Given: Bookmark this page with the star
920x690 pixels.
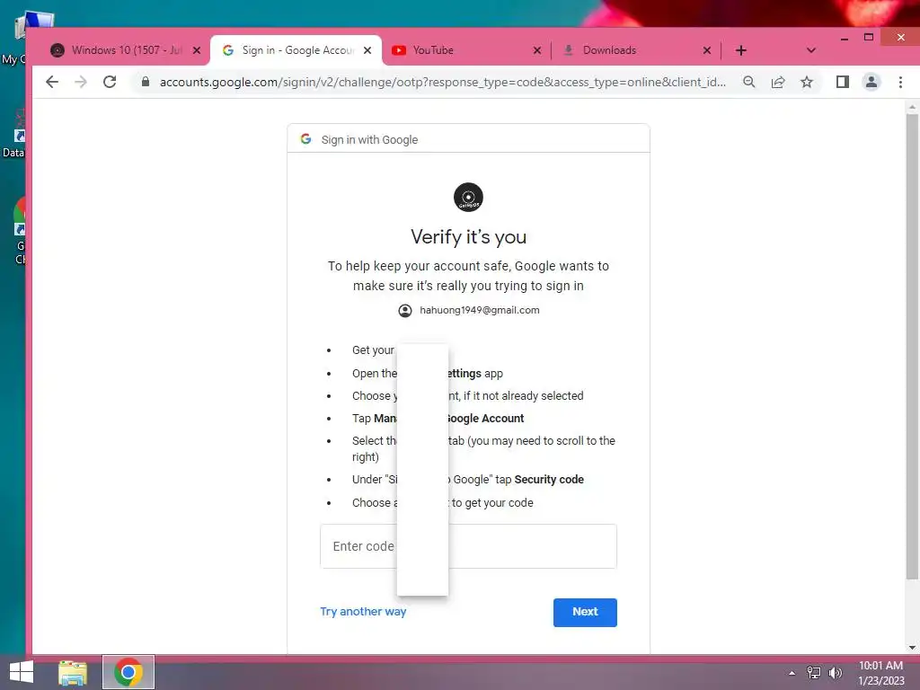Looking at the screenshot, I should 807,82.
